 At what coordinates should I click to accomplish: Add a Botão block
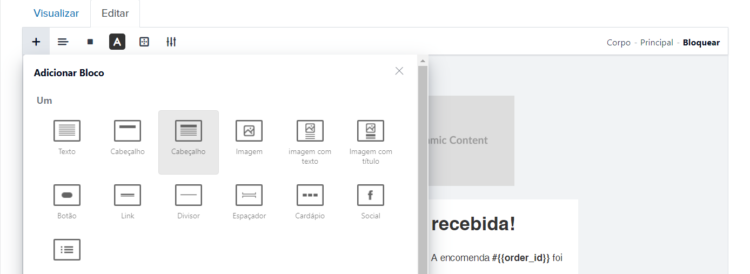[x=67, y=202]
